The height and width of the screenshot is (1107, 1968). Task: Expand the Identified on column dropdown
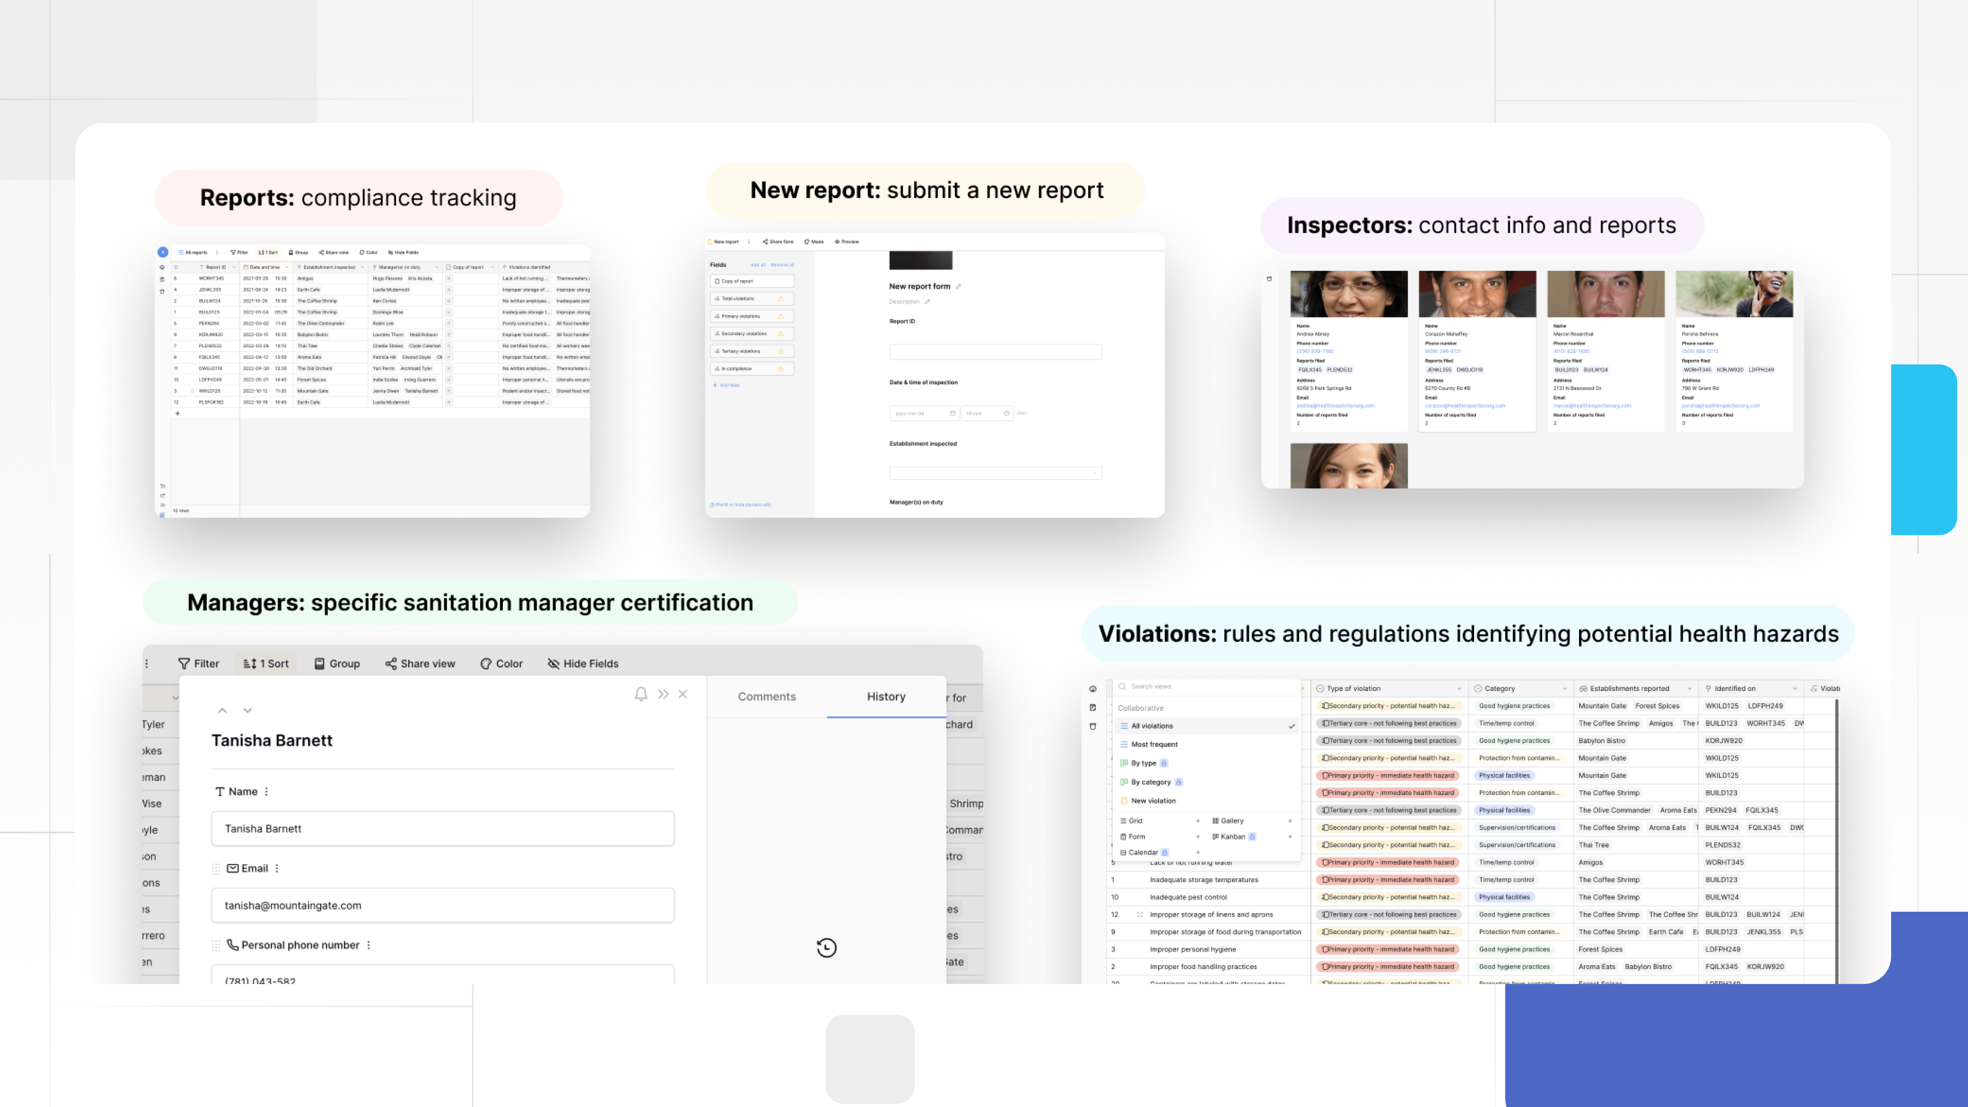click(1795, 688)
